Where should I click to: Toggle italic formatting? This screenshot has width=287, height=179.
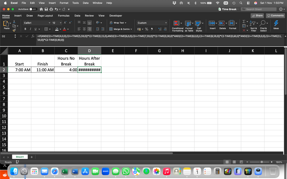(x=30, y=29)
